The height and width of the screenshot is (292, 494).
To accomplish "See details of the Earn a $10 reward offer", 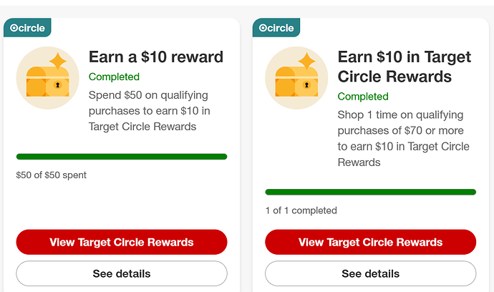I will [x=122, y=273].
